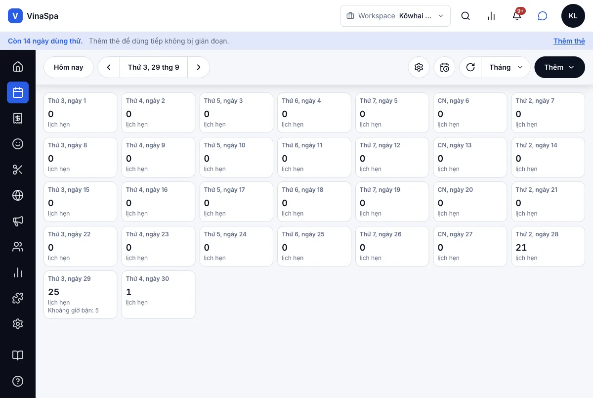Click the Hôm nay button
Viewport: 593px width, 398px height.
tap(69, 67)
